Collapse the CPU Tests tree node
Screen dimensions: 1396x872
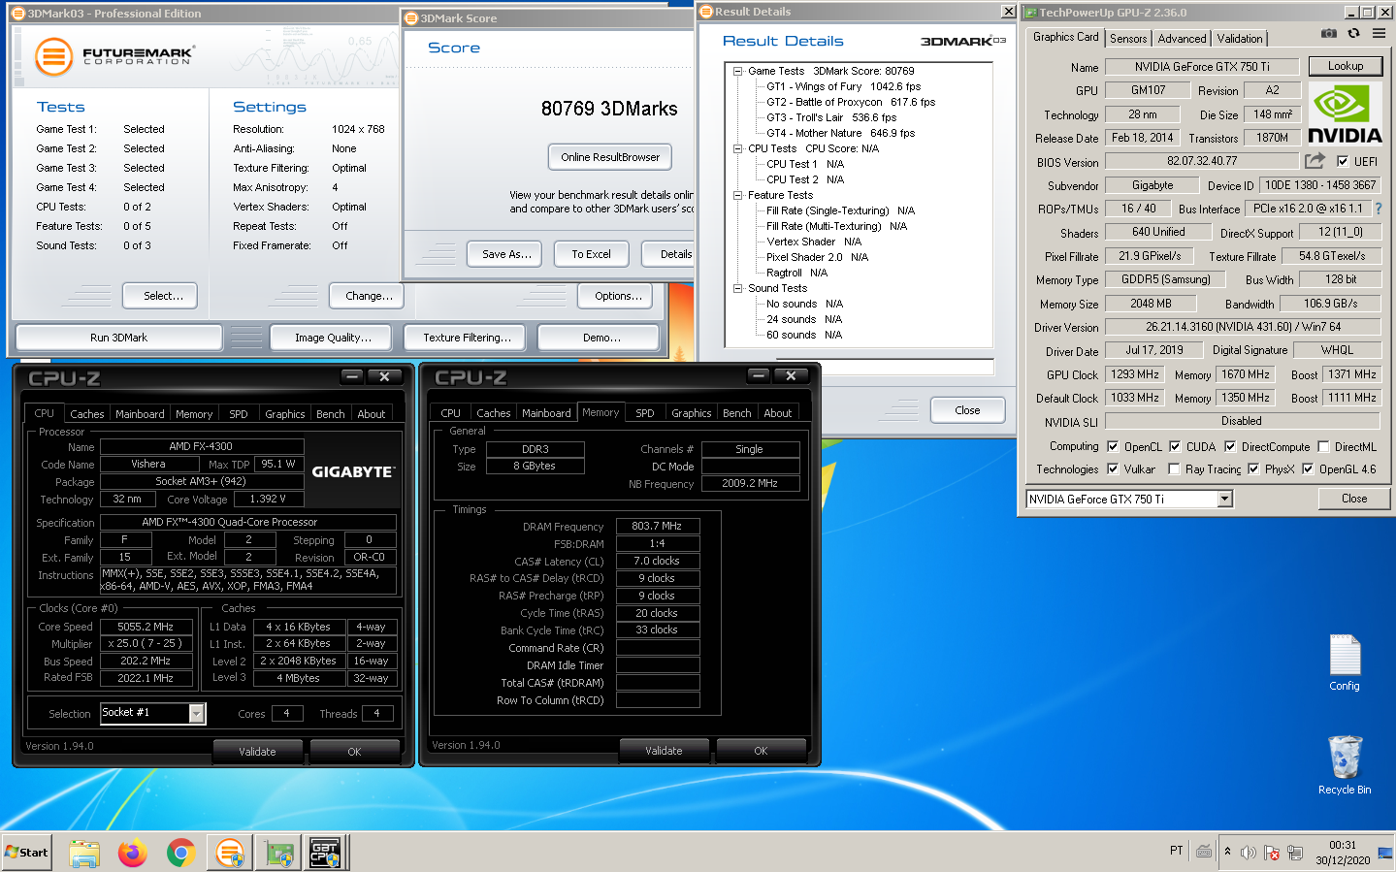coord(737,148)
